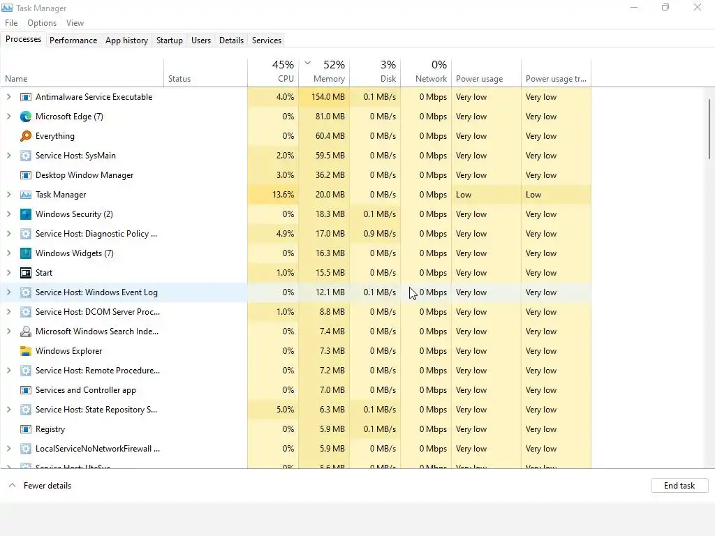Expand the Antimalware Service Executable row

[8, 97]
